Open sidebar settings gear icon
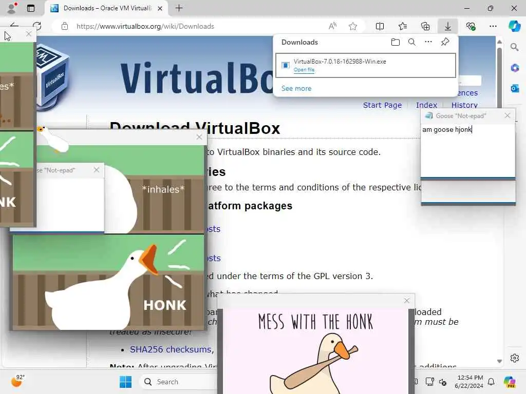 pos(515,358)
